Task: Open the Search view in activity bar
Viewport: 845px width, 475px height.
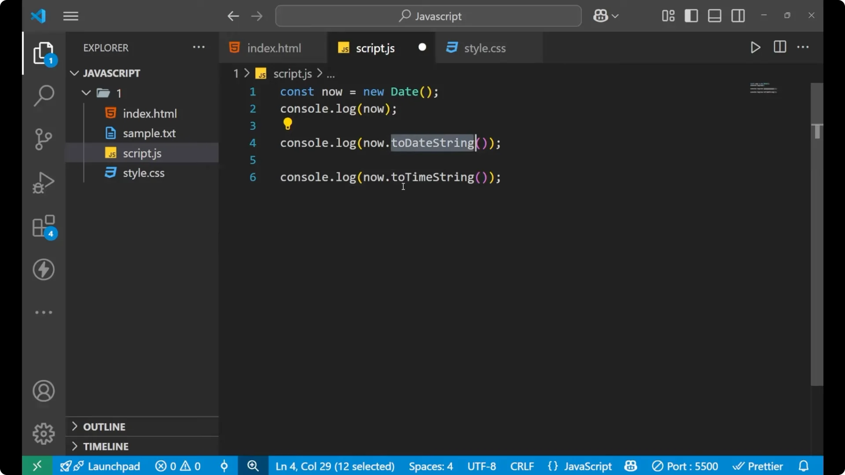Action: [43, 95]
